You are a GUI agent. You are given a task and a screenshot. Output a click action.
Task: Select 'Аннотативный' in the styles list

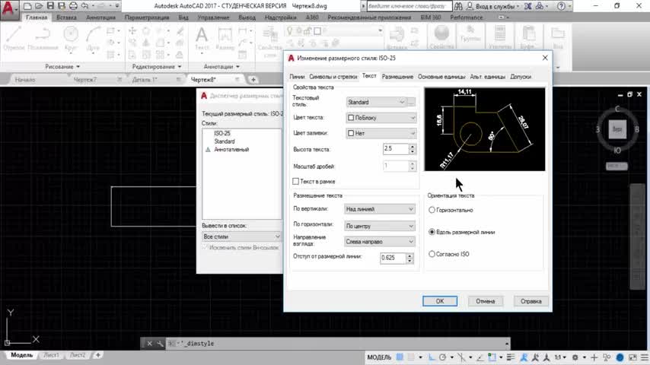[231, 150]
